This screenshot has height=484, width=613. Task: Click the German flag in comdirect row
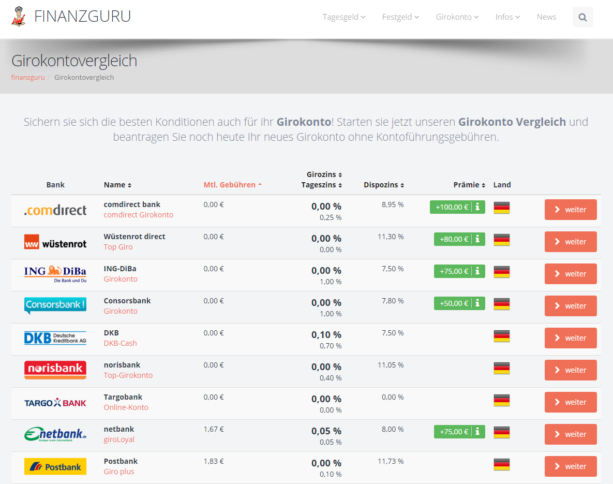click(502, 208)
